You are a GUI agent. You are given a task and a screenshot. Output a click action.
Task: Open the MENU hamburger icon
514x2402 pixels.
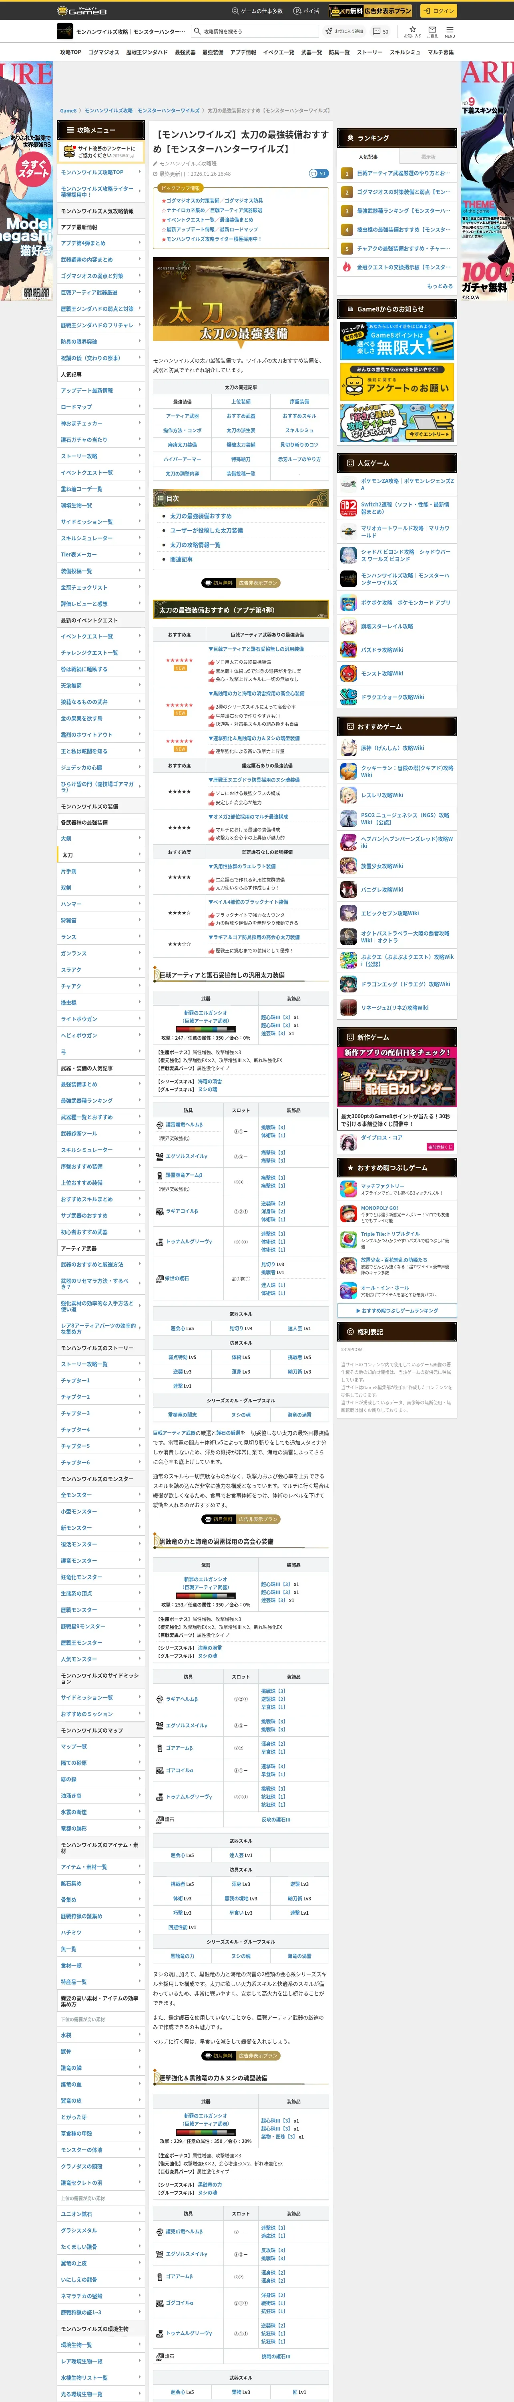click(450, 31)
